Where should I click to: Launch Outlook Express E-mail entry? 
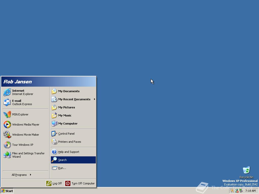(26, 102)
